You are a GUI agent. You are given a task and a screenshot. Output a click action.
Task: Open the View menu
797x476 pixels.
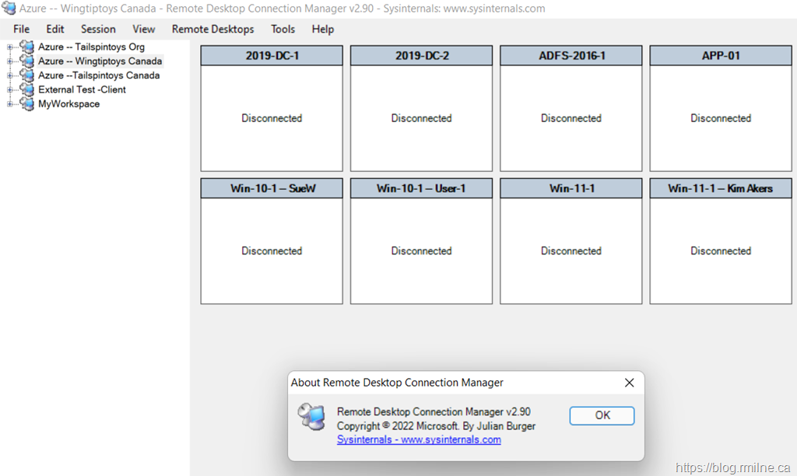(x=143, y=29)
